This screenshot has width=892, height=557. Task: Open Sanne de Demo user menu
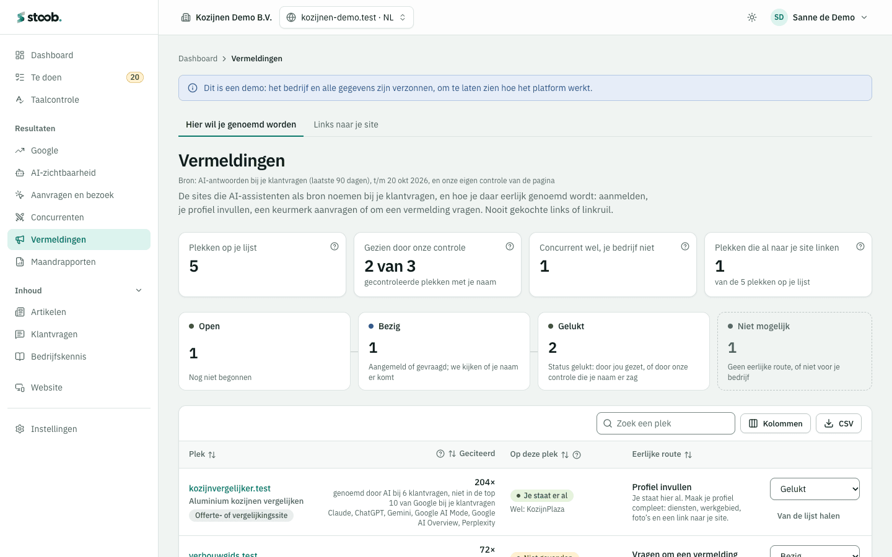(820, 17)
